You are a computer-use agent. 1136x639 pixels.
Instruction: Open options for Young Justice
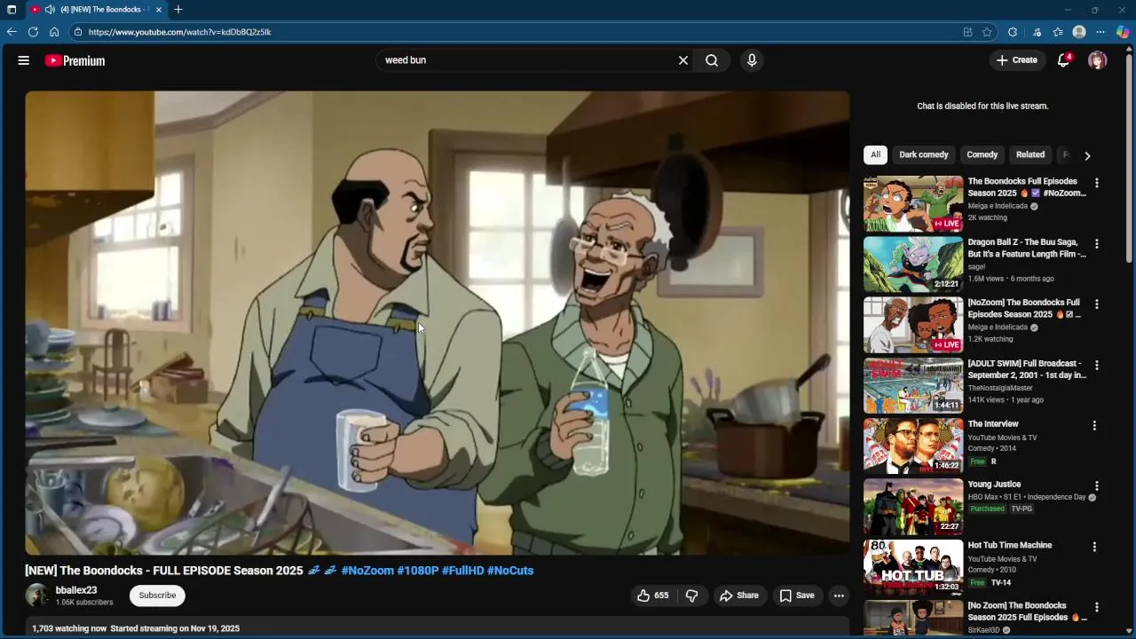pyautogui.click(x=1097, y=485)
